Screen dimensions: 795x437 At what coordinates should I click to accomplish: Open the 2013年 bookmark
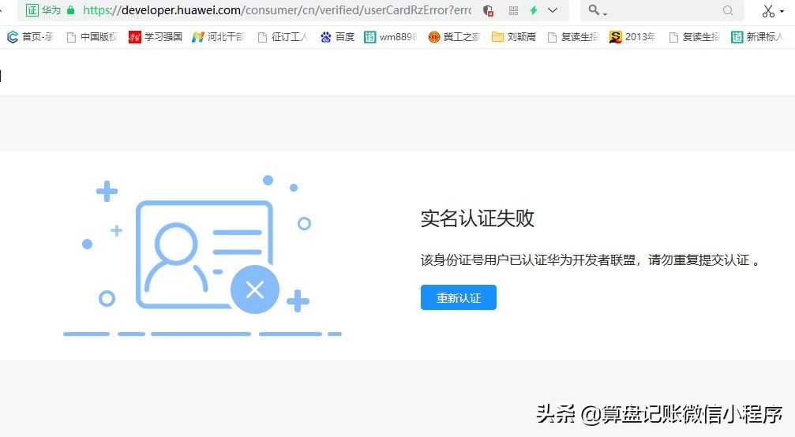[x=632, y=37]
